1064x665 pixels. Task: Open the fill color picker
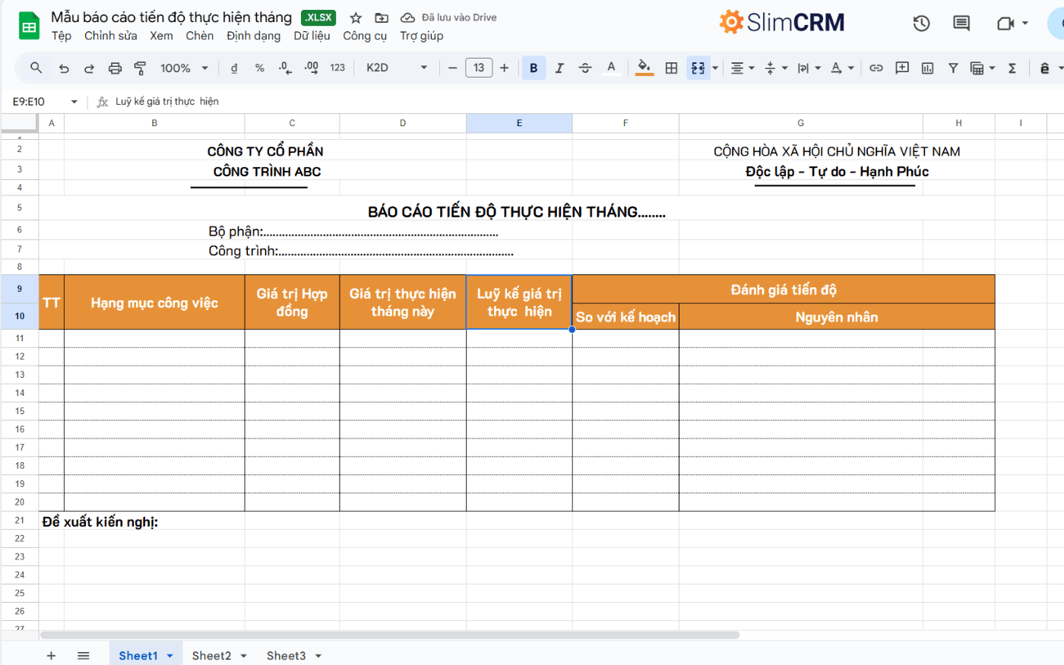[x=644, y=68]
